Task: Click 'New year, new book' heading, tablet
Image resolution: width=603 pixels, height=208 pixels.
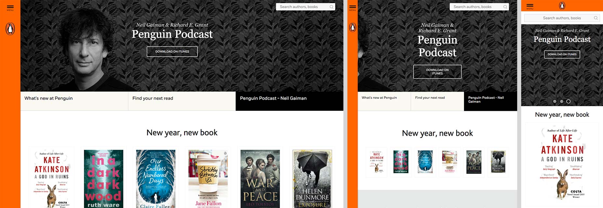Action: tap(437, 133)
